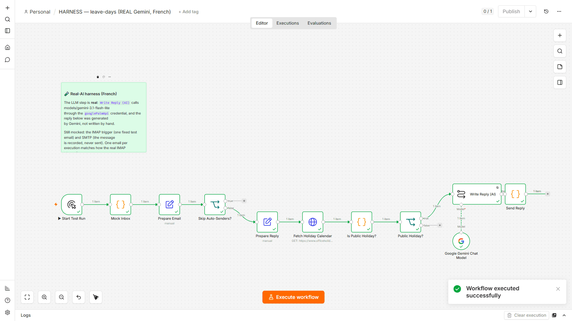The image size is (572, 321).
Task: Open the Prepare Reply edit node
Action: [x=267, y=222]
